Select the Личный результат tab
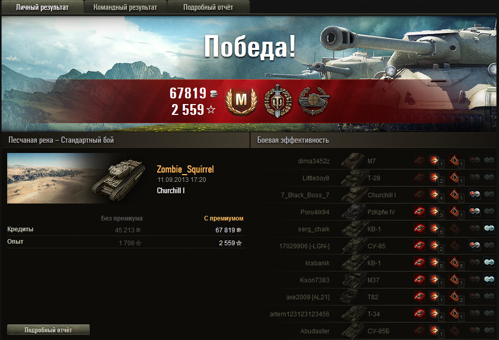The image size is (499, 340). [x=42, y=7]
